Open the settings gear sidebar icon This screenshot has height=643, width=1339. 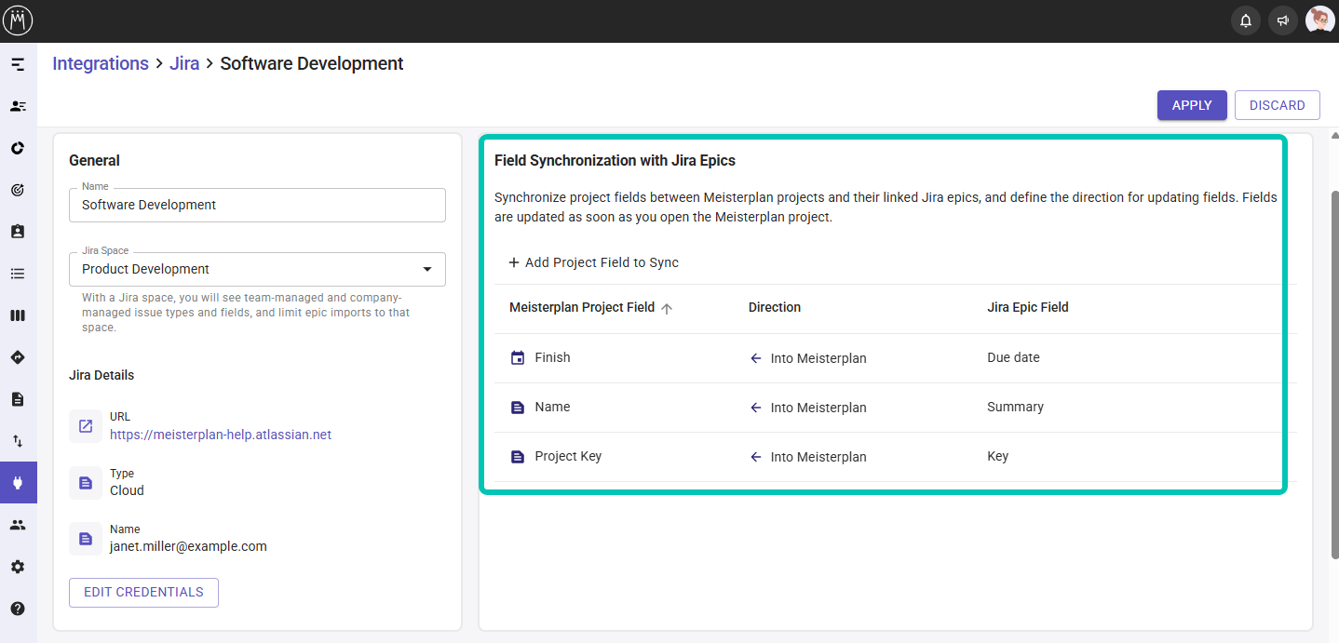[18, 567]
